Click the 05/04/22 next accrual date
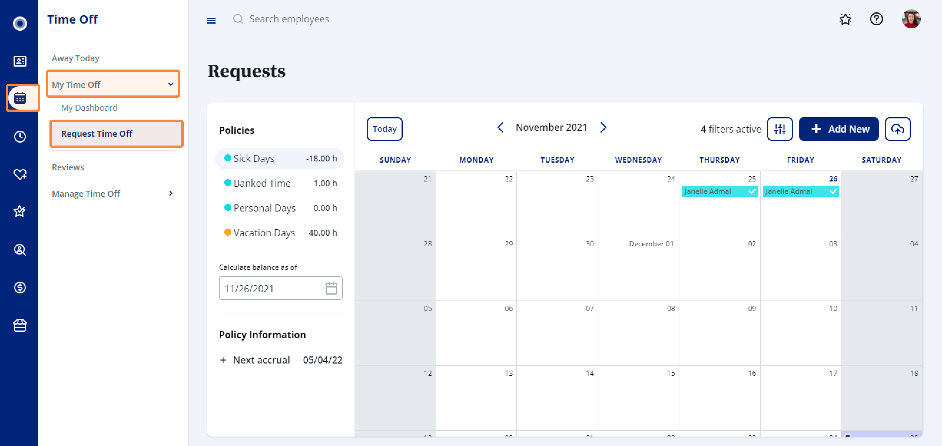 click(323, 360)
